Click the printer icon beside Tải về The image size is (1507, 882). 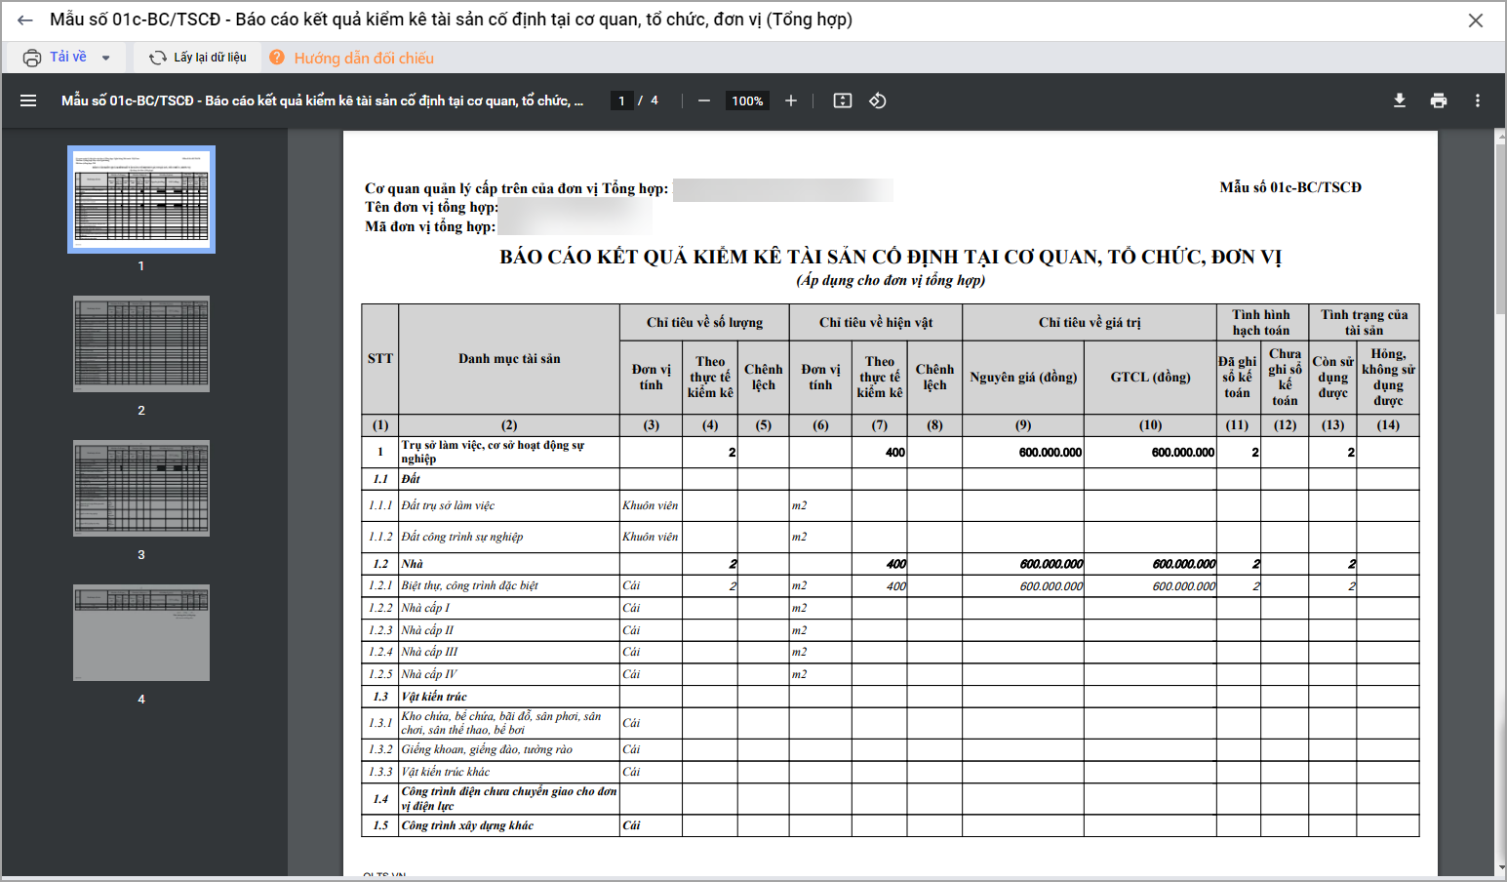pyautogui.click(x=32, y=58)
